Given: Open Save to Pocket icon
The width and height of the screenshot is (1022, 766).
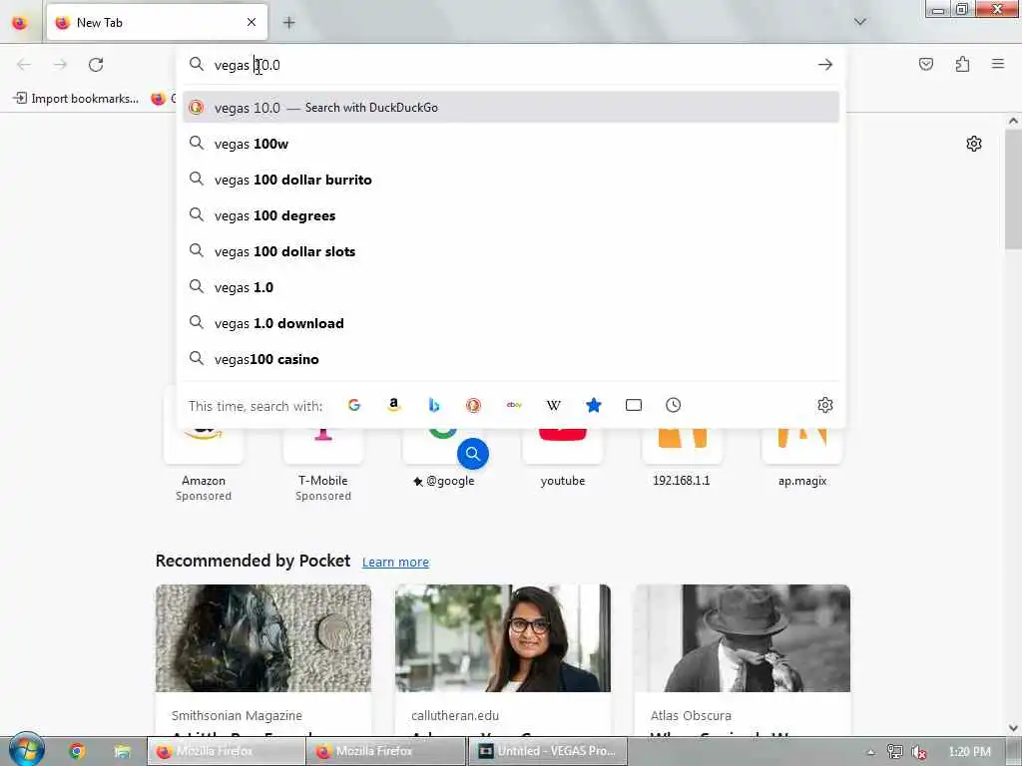Looking at the screenshot, I should [925, 64].
